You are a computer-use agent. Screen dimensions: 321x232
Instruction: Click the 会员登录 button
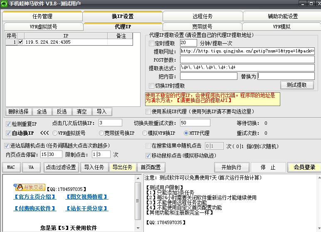(304, 167)
